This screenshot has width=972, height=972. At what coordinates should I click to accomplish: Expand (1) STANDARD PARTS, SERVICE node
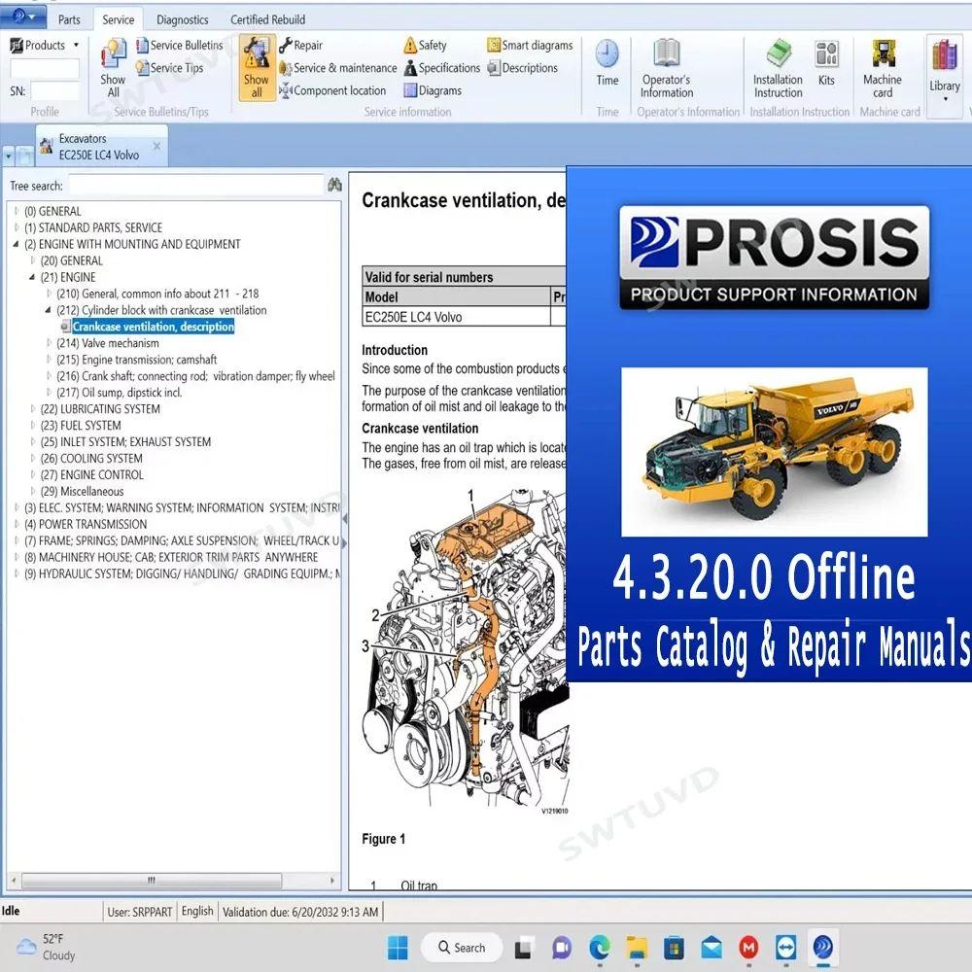coord(17,227)
